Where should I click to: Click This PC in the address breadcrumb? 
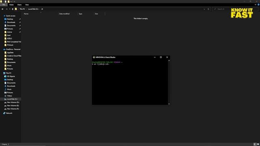pos(22,9)
